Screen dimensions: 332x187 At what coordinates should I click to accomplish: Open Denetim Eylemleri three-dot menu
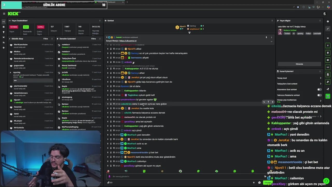point(100,39)
